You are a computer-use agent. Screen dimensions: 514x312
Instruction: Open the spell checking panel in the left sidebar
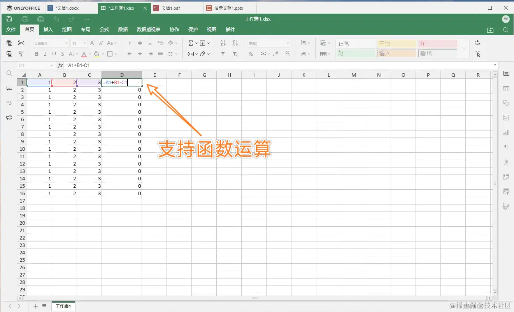pos(9,103)
